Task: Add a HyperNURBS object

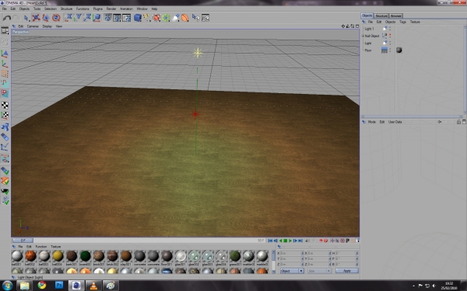Action: point(156,18)
